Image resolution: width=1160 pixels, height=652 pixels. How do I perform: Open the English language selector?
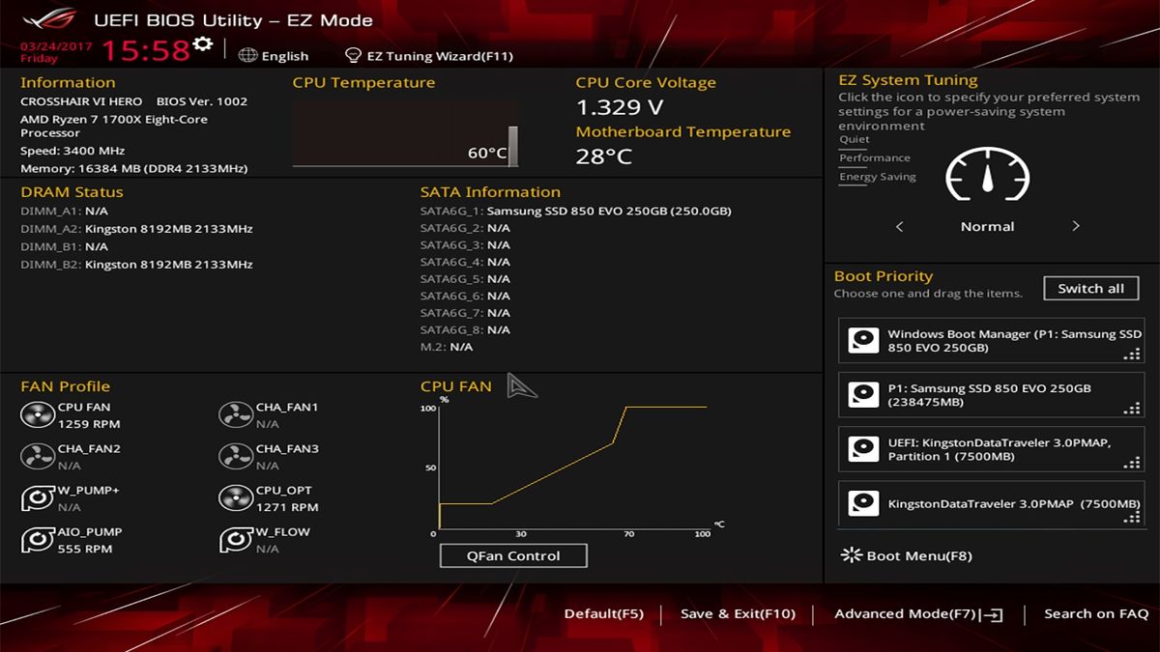(285, 56)
